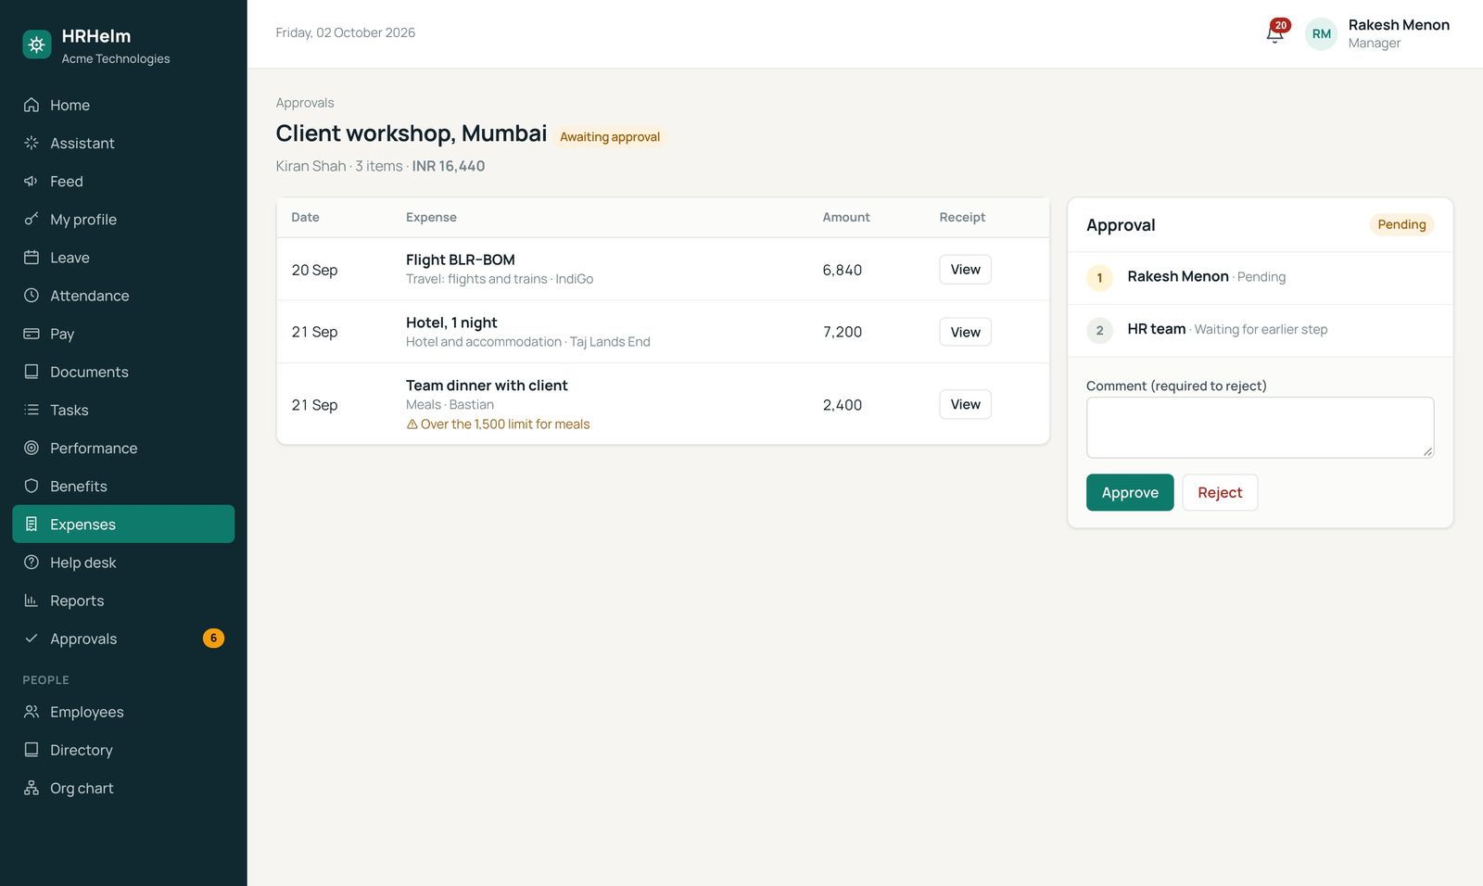This screenshot has width=1483, height=886.
Task: Select the HR team approval step
Action: (x=1260, y=330)
